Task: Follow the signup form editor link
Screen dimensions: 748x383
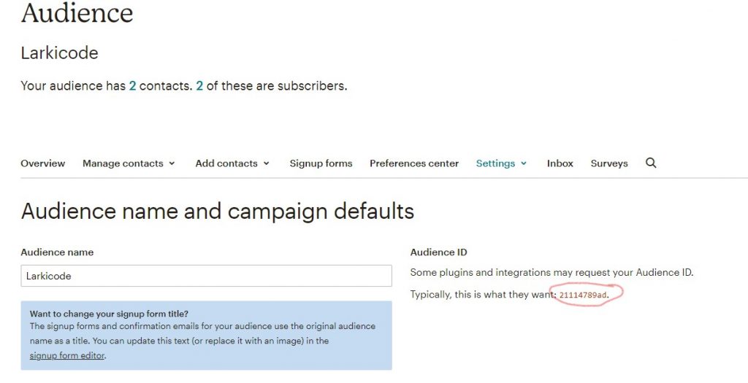Action: [x=66, y=355]
